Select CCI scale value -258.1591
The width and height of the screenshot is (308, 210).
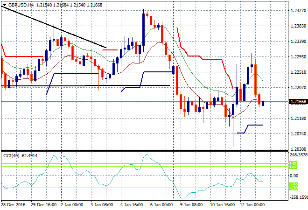(299, 197)
